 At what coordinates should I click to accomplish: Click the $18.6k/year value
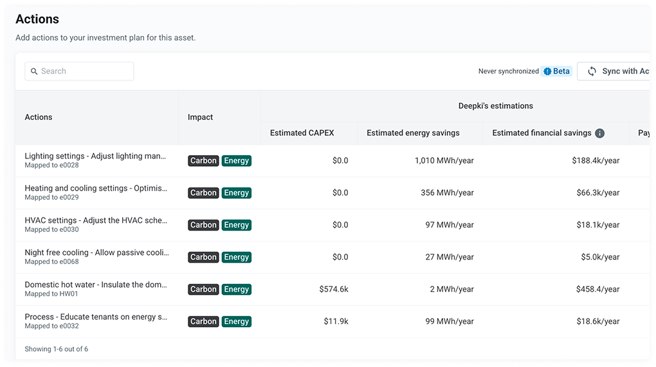tap(598, 322)
